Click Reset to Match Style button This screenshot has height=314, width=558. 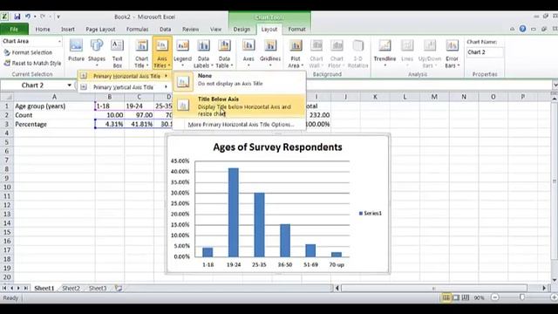pyautogui.click(x=32, y=63)
